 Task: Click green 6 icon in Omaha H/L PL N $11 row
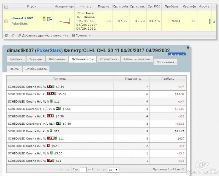point(51,131)
